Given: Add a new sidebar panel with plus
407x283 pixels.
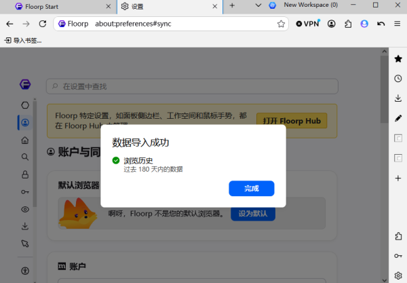Looking at the screenshot, I should (398, 178).
